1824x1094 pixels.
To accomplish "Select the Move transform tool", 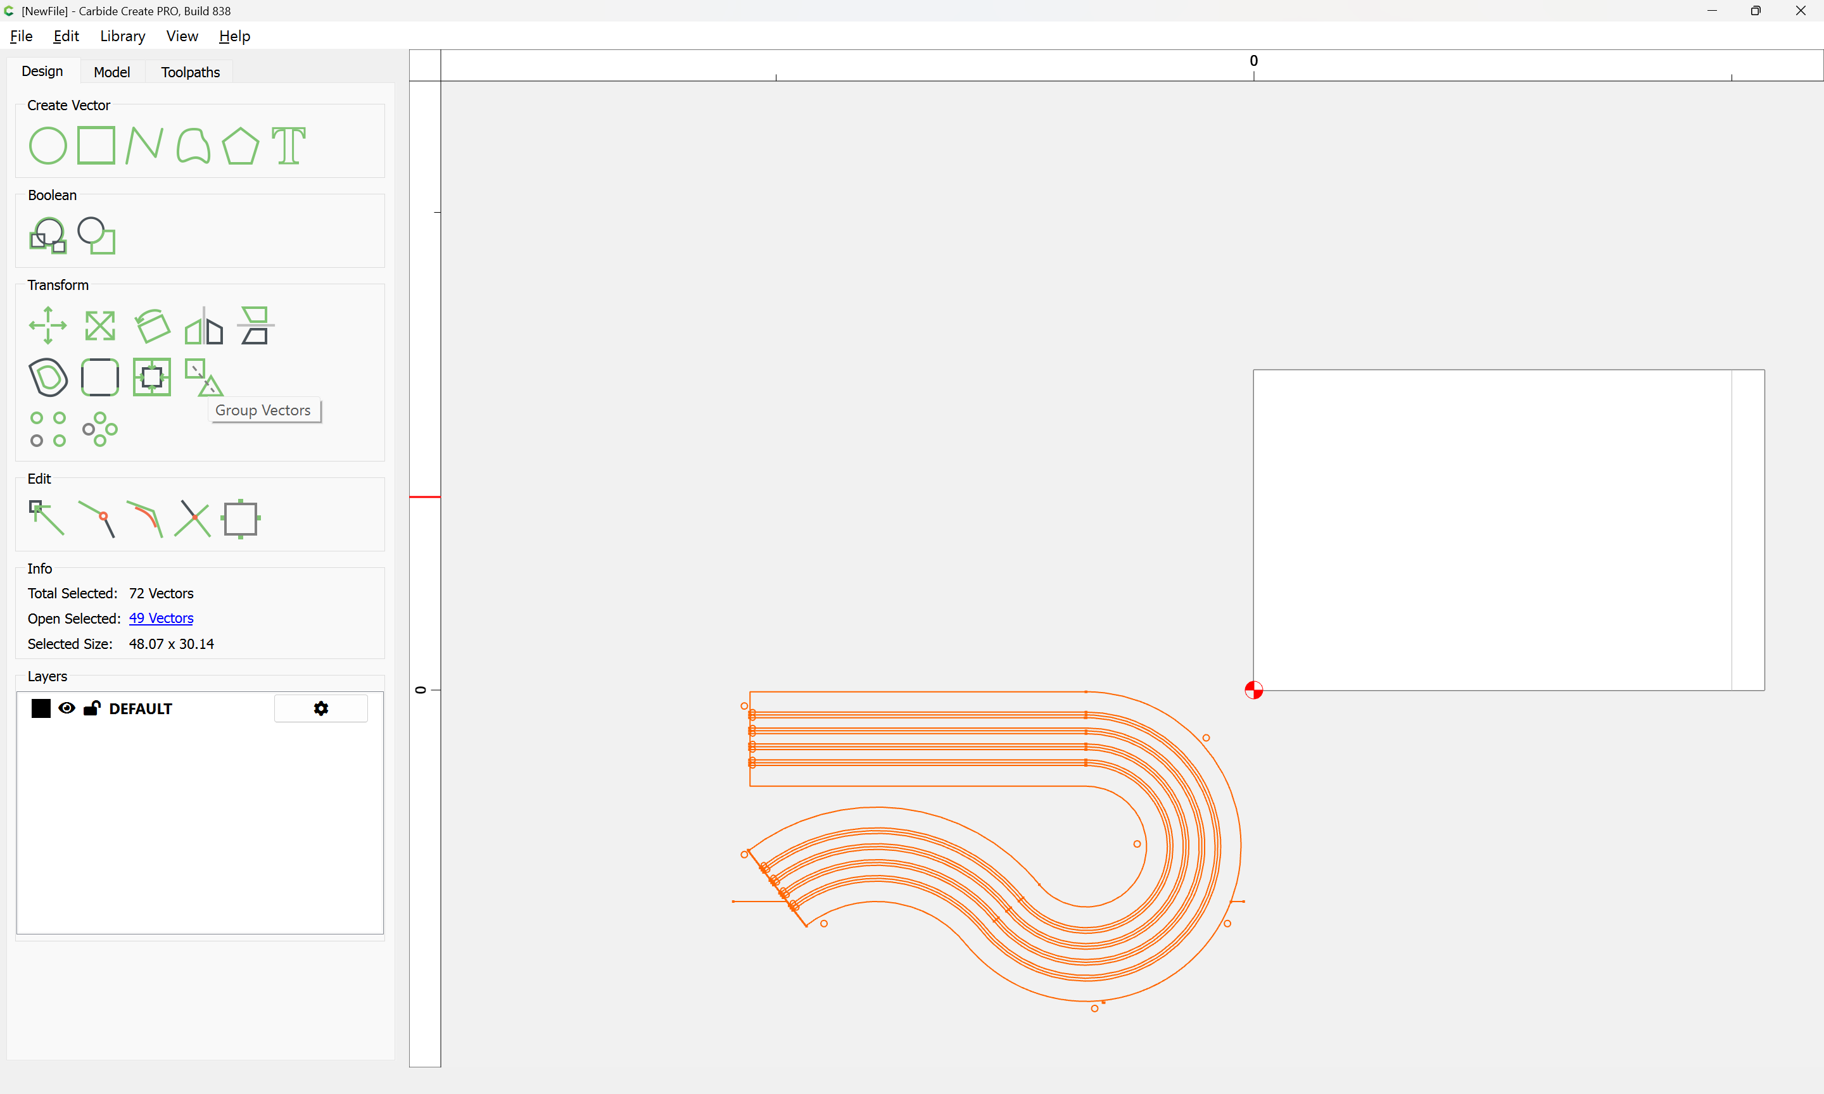I will [x=48, y=325].
